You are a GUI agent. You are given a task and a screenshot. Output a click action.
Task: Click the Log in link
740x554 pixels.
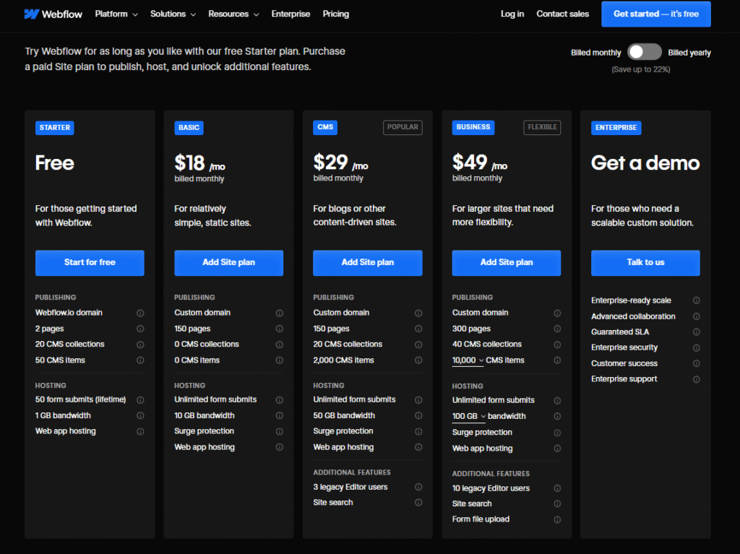[x=512, y=14]
